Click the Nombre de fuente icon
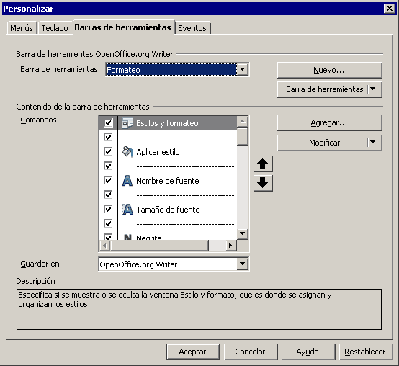Viewport: 399px width, 366px height. pyautogui.click(x=127, y=181)
